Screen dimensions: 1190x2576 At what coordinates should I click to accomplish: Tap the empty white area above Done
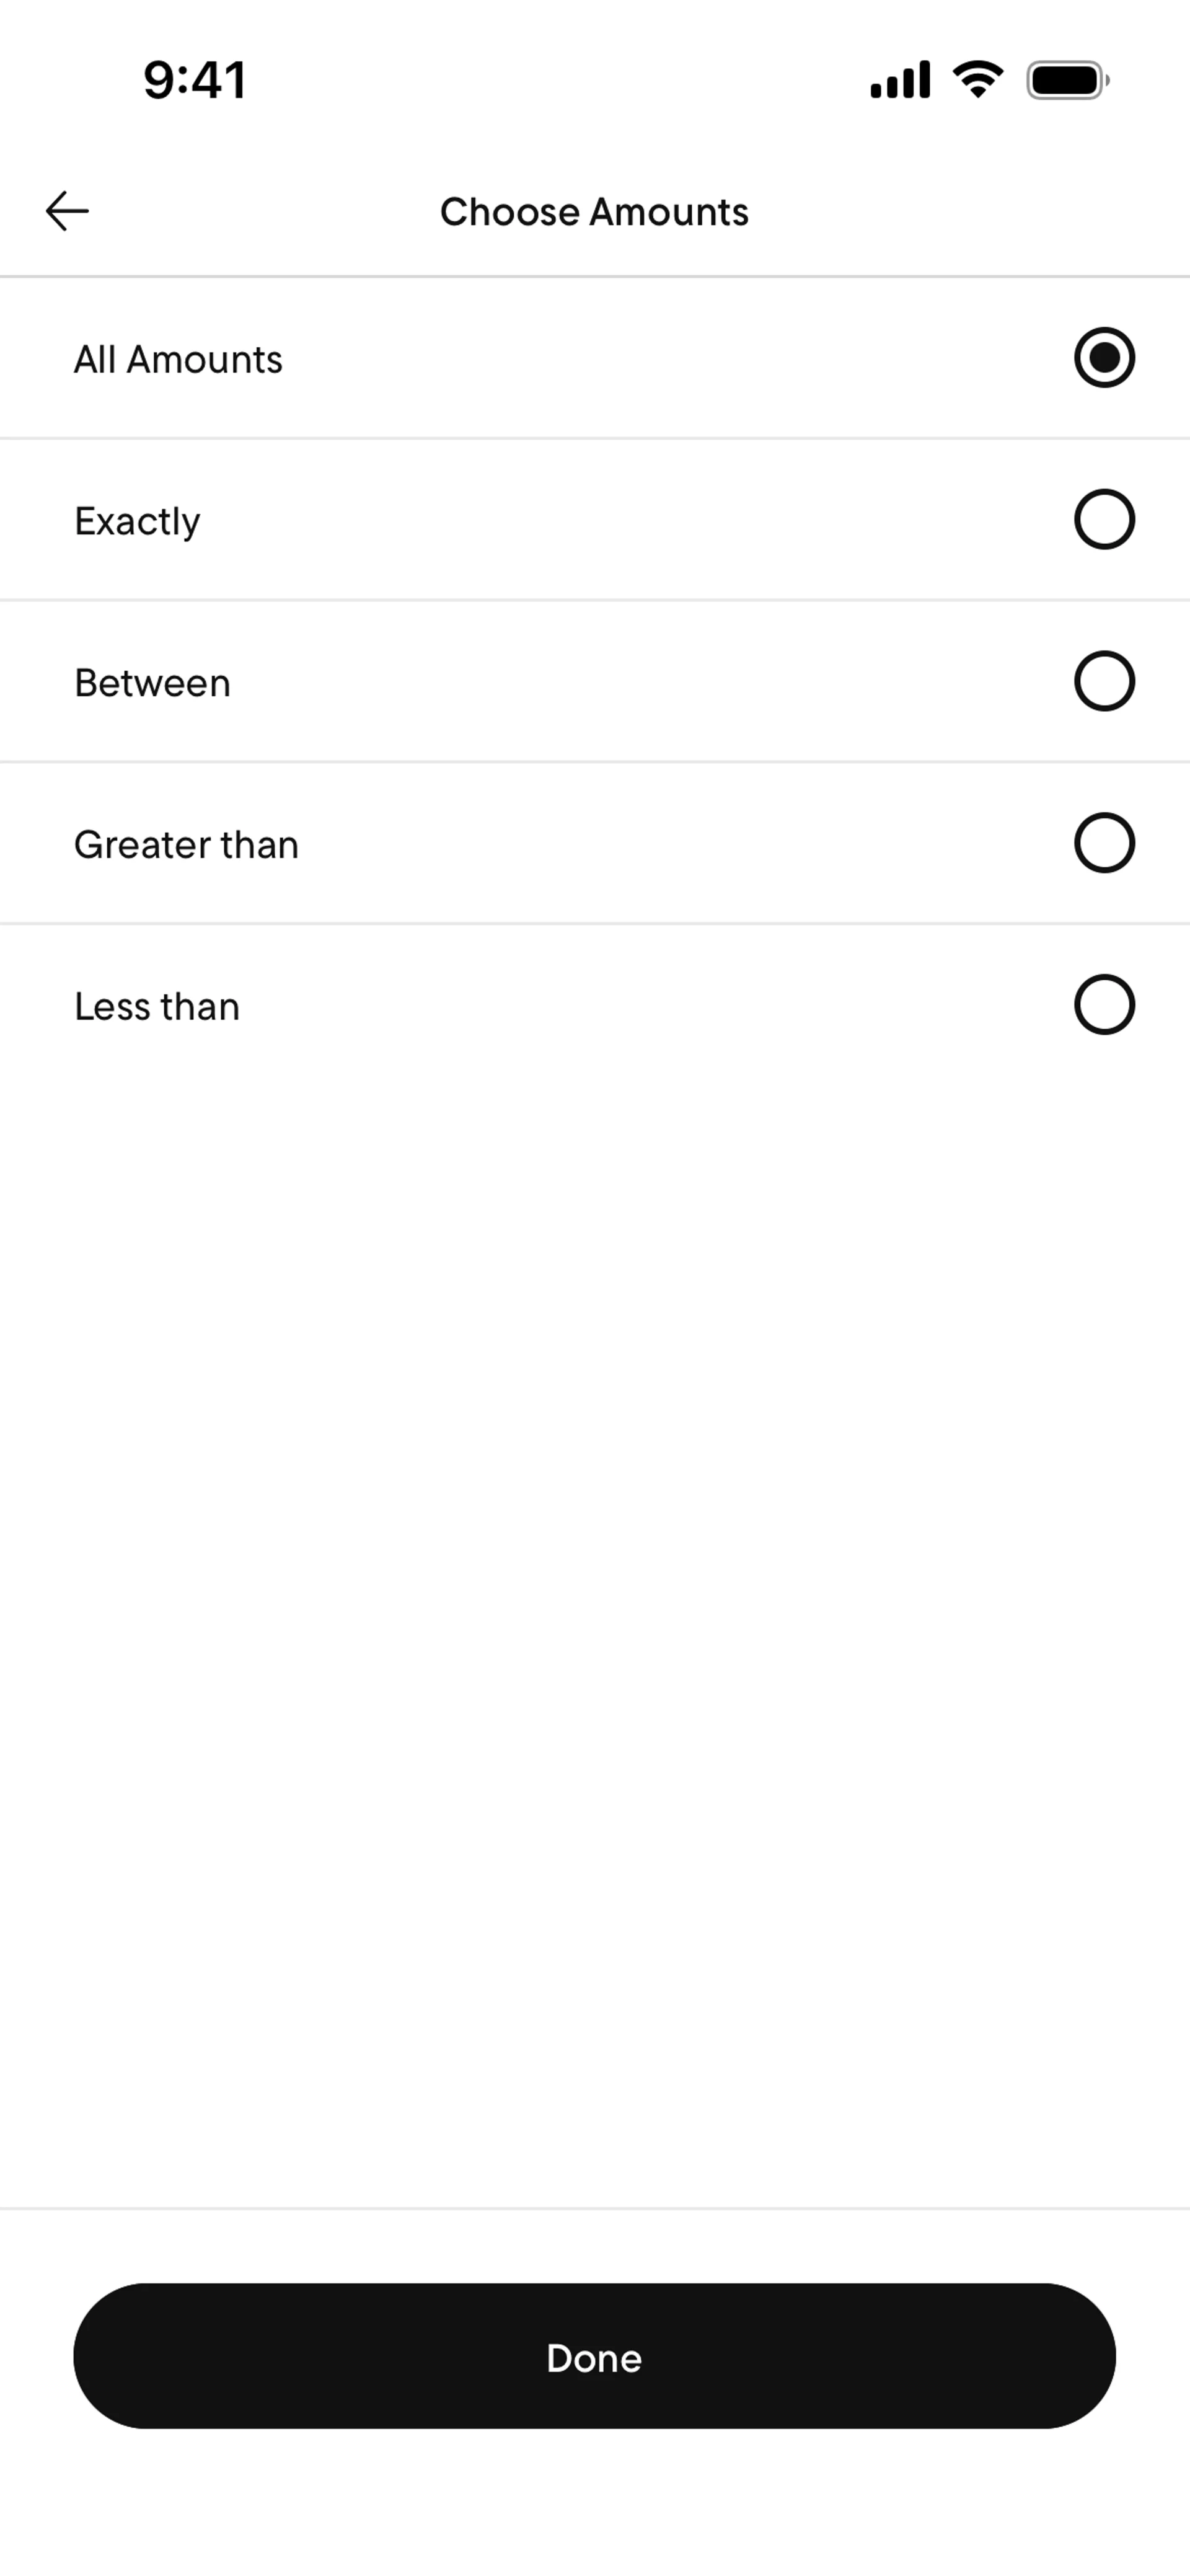[594, 1600]
